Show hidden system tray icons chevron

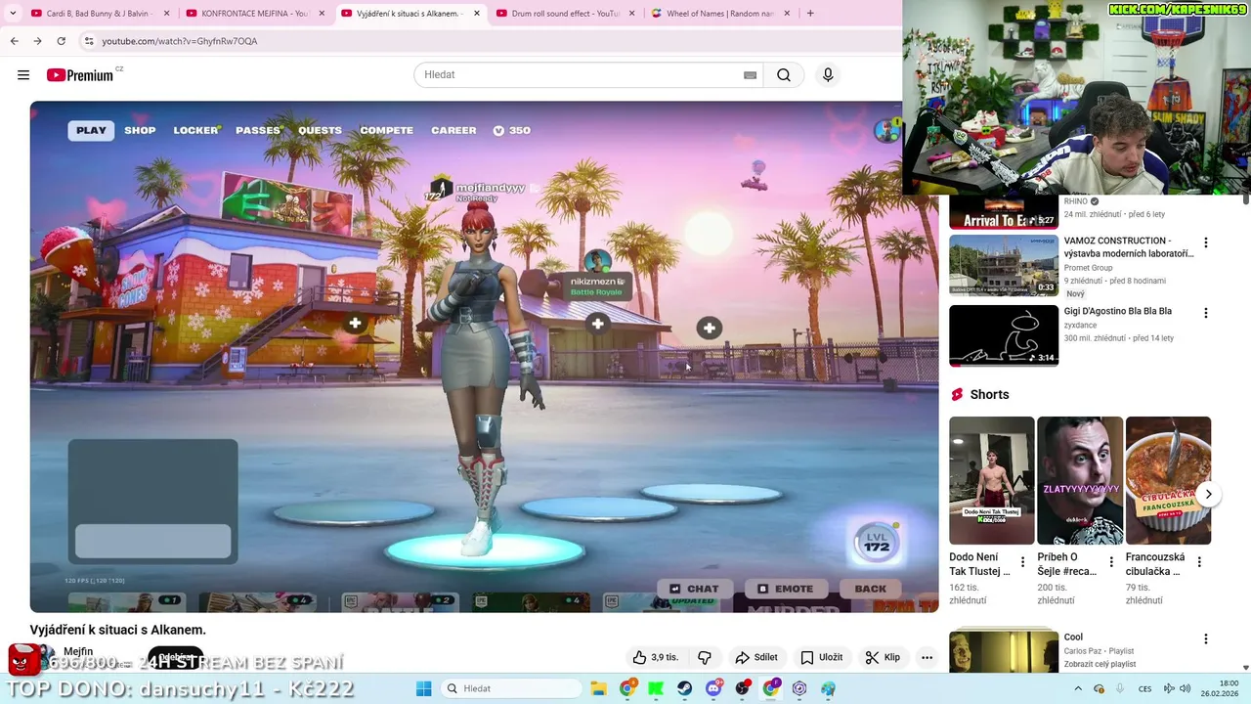[x=1078, y=688]
